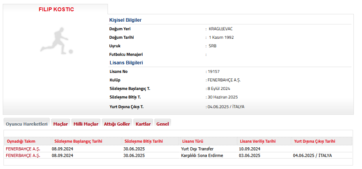Click the Doğum Tarihi label
This screenshot has width=362, height=169.
pyautogui.click(x=122, y=38)
